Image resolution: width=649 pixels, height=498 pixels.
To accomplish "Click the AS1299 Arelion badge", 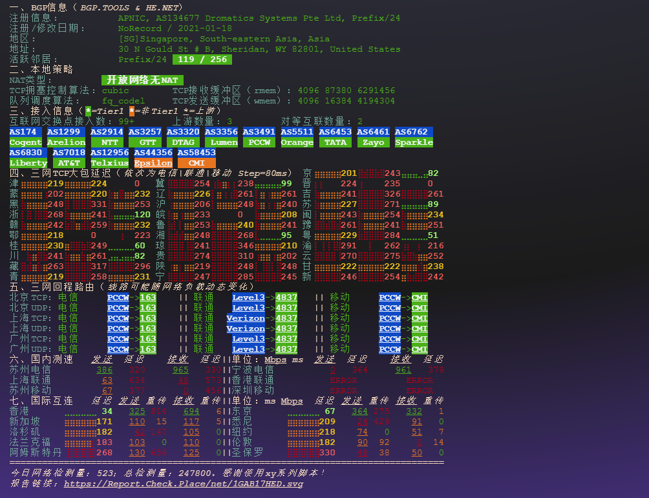I will click(x=65, y=137).
